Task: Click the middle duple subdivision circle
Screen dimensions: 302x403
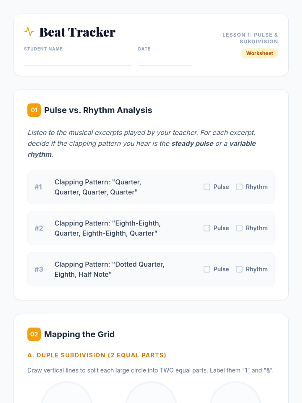Action: pos(151,392)
